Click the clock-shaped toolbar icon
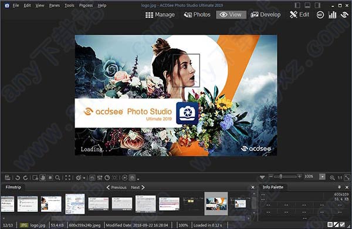The image size is (352, 229). [x=107, y=178]
